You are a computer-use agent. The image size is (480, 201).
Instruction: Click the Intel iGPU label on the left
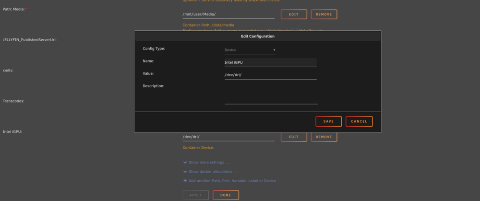point(12,132)
